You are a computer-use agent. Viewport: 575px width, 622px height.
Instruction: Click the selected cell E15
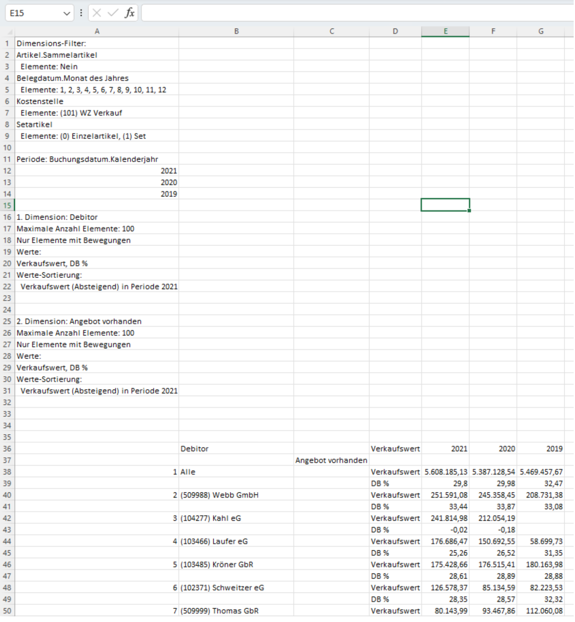445,205
